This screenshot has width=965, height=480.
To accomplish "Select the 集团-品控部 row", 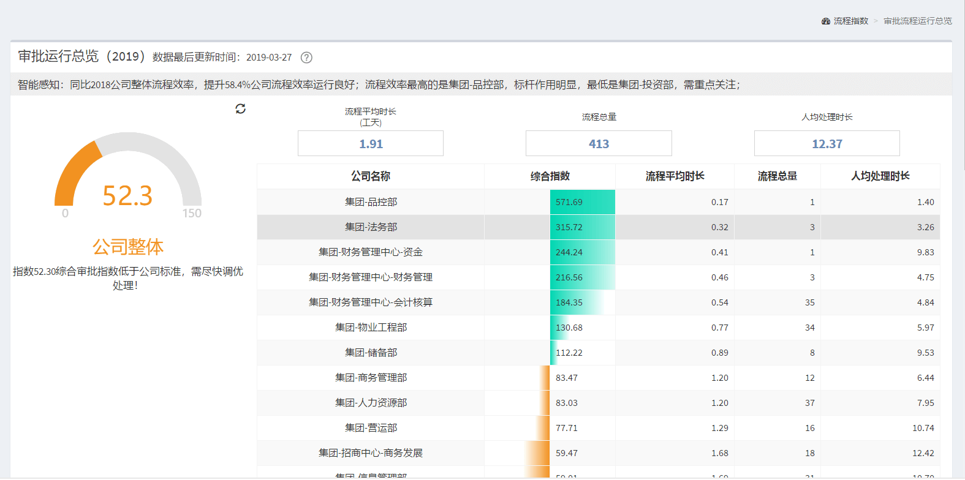I will coord(371,202).
